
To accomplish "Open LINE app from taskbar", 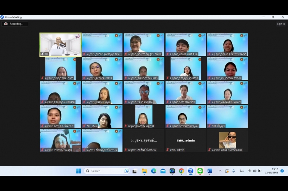I will point(200,171).
